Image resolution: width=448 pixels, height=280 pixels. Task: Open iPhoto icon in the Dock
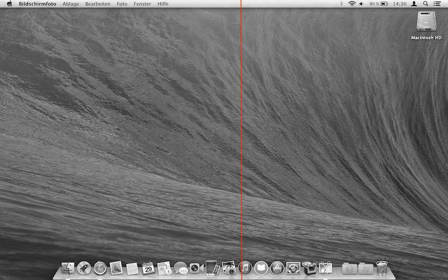coord(228,268)
